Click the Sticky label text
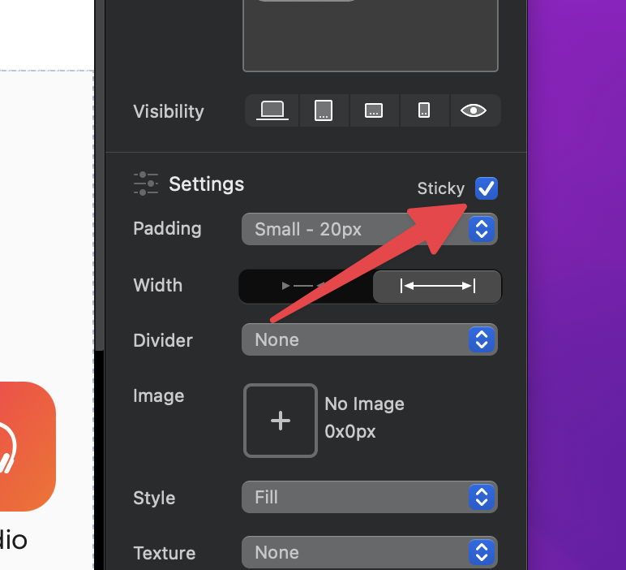This screenshot has height=570, width=626. [x=440, y=188]
